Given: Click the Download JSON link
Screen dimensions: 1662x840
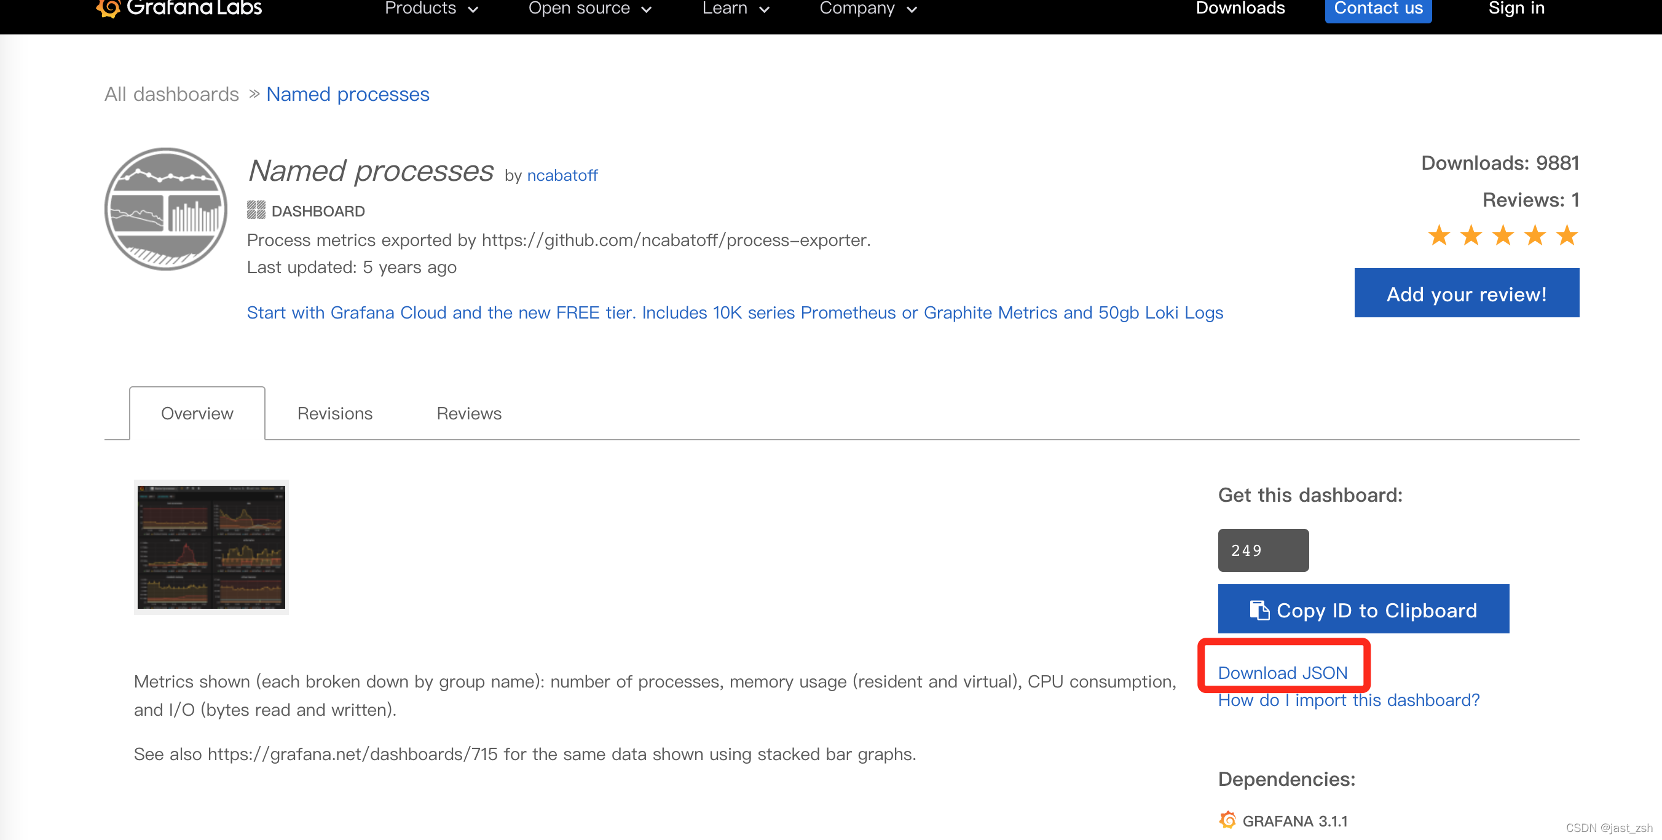Looking at the screenshot, I should point(1285,672).
